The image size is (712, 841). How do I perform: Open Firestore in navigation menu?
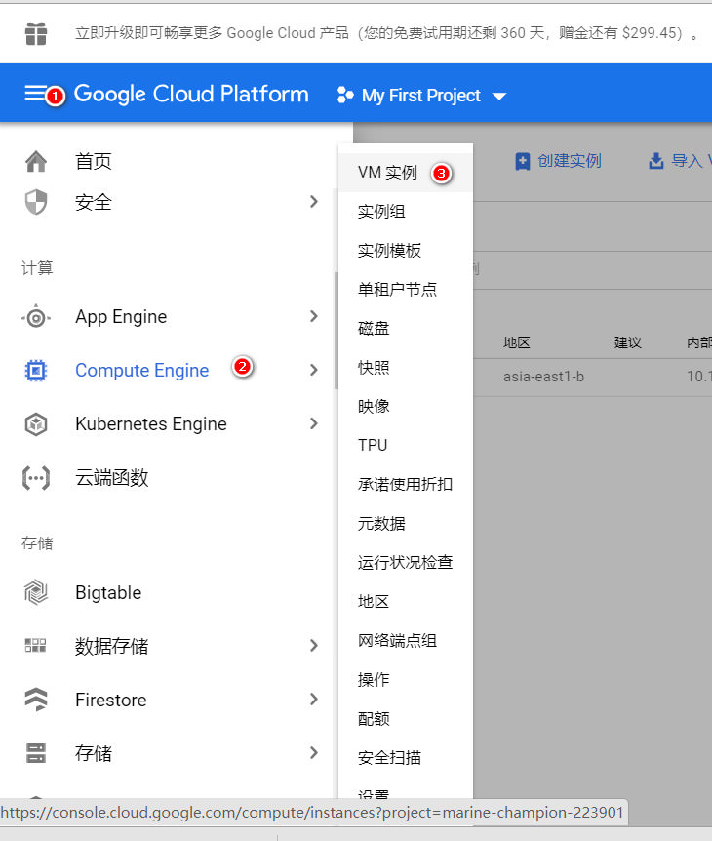(x=111, y=700)
